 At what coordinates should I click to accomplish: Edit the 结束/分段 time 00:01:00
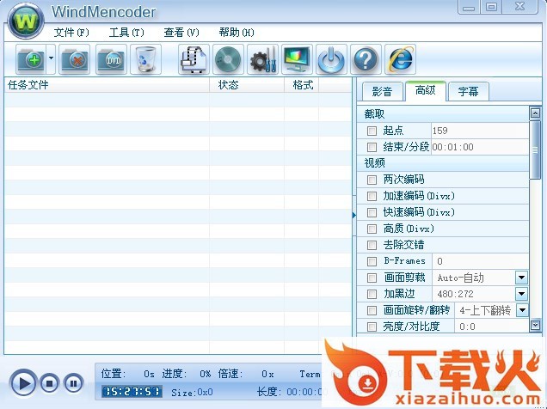coord(480,147)
